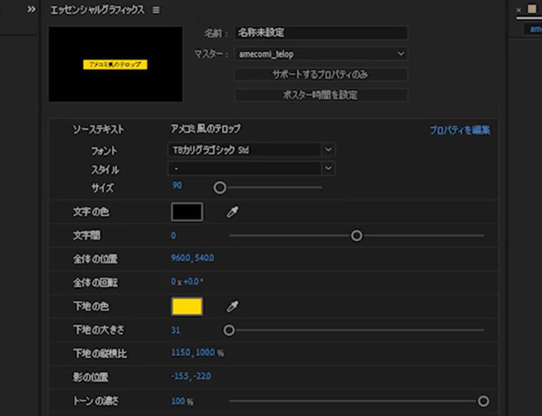Click the プロパティを編集 link
The width and height of the screenshot is (542, 416).
pos(460,130)
